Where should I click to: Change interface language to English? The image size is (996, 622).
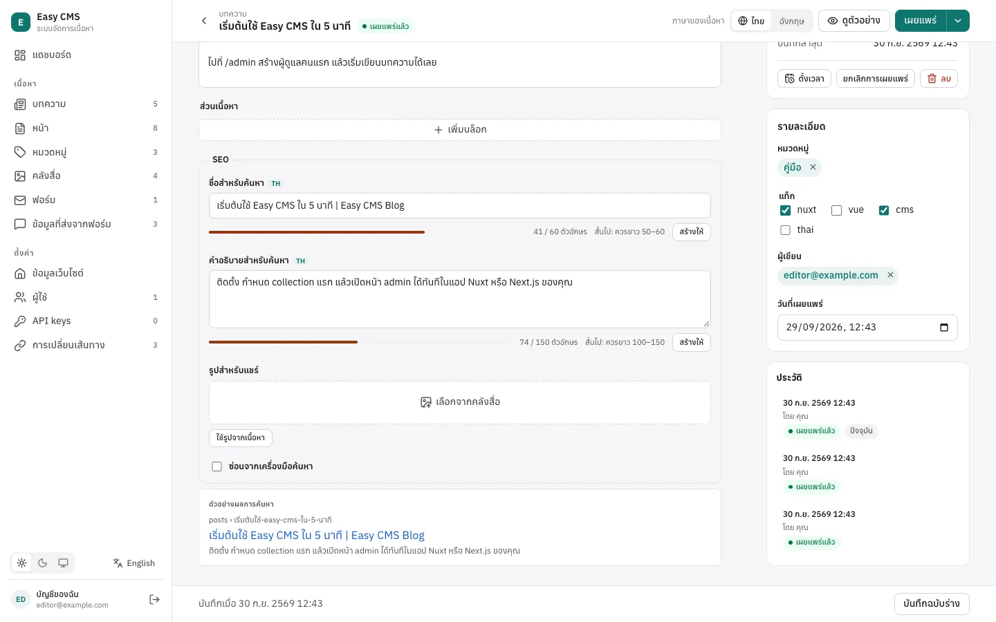(x=133, y=563)
